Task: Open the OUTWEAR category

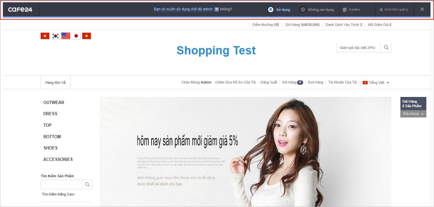Action: pos(54,102)
